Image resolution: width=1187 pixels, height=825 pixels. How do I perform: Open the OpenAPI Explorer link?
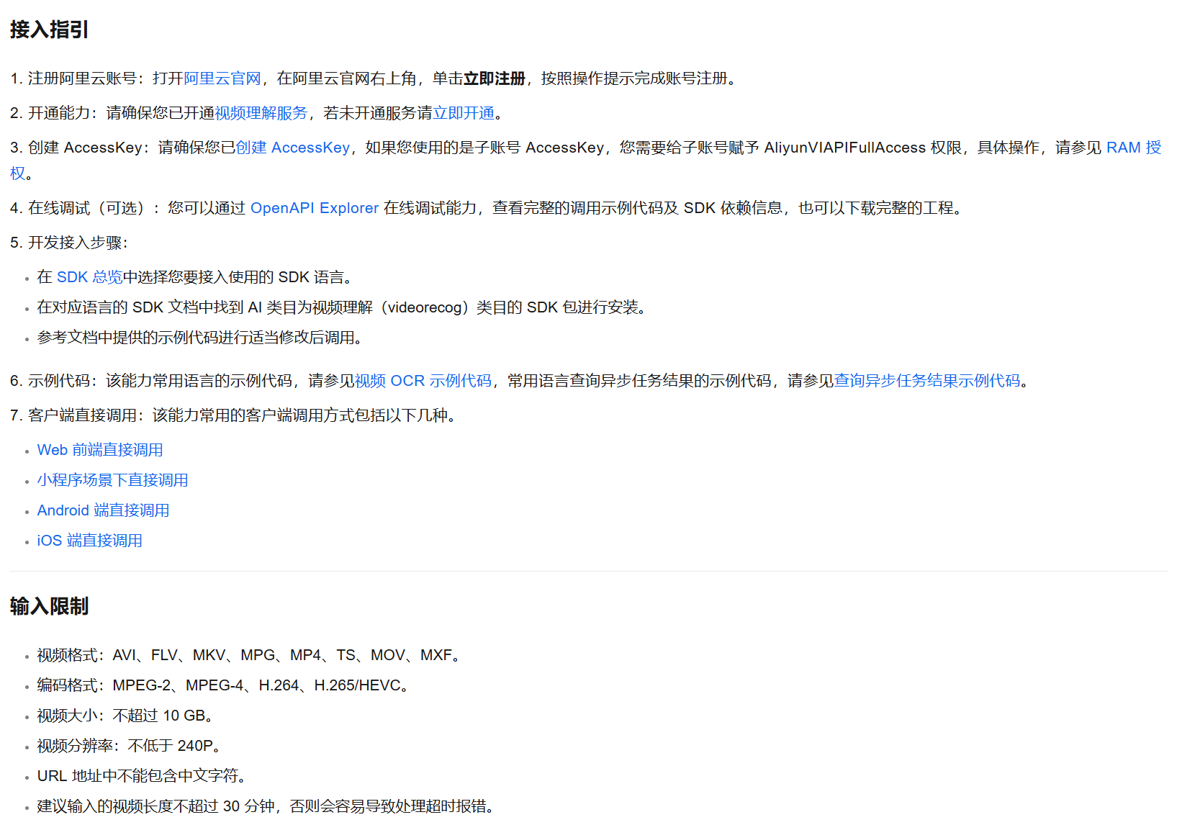pos(315,208)
